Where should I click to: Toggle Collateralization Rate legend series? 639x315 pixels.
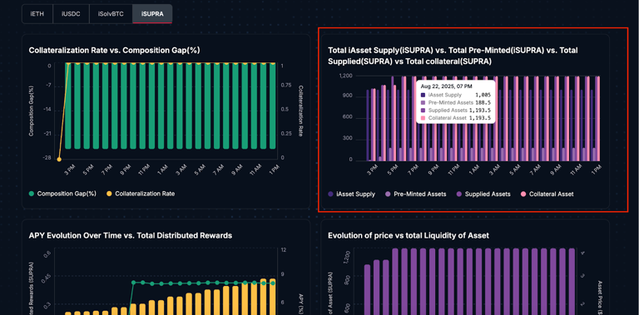click(x=141, y=194)
